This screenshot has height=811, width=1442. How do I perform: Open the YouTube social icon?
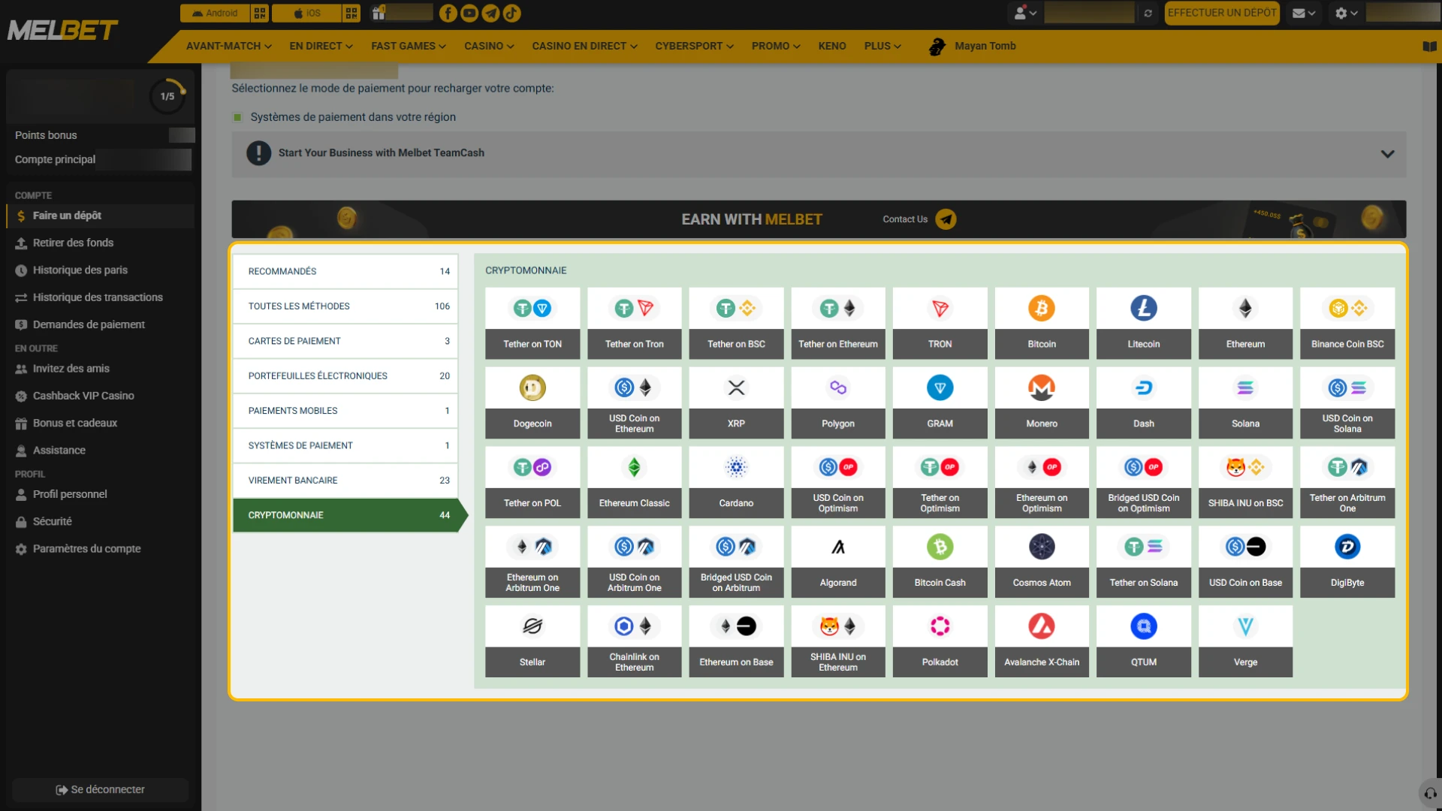469,13
